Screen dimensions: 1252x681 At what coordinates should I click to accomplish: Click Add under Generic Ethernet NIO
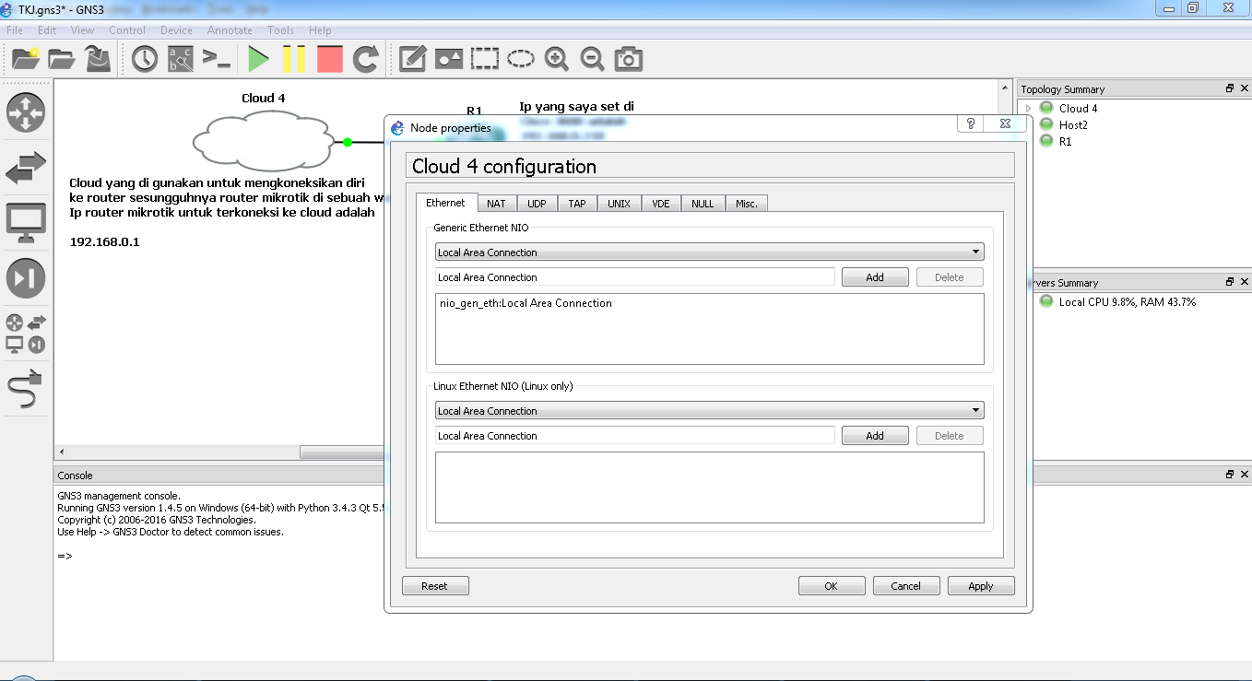tap(875, 276)
